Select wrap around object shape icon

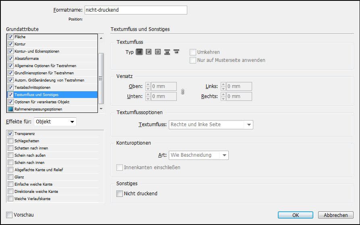(x=158, y=52)
